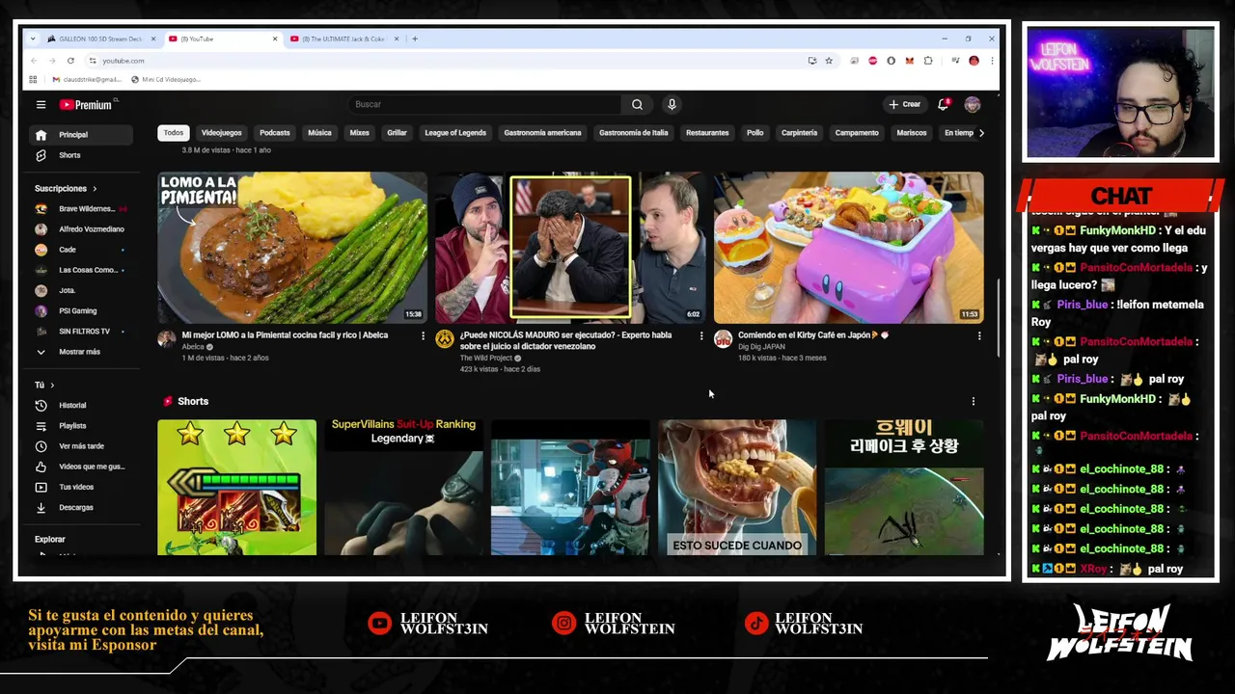This screenshot has height=694, width=1235.
Task: Show more category chips with right arrow
Action: tap(981, 133)
